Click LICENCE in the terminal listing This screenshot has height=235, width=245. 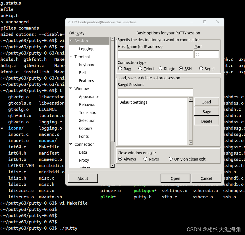point(48,109)
